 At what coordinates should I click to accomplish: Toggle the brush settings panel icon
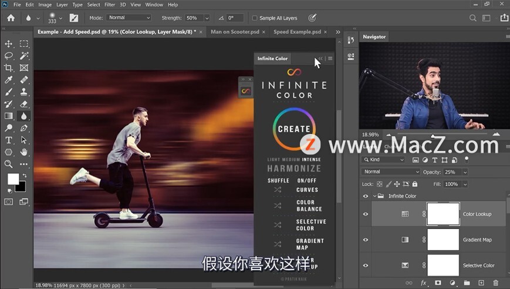[x=74, y=18]
